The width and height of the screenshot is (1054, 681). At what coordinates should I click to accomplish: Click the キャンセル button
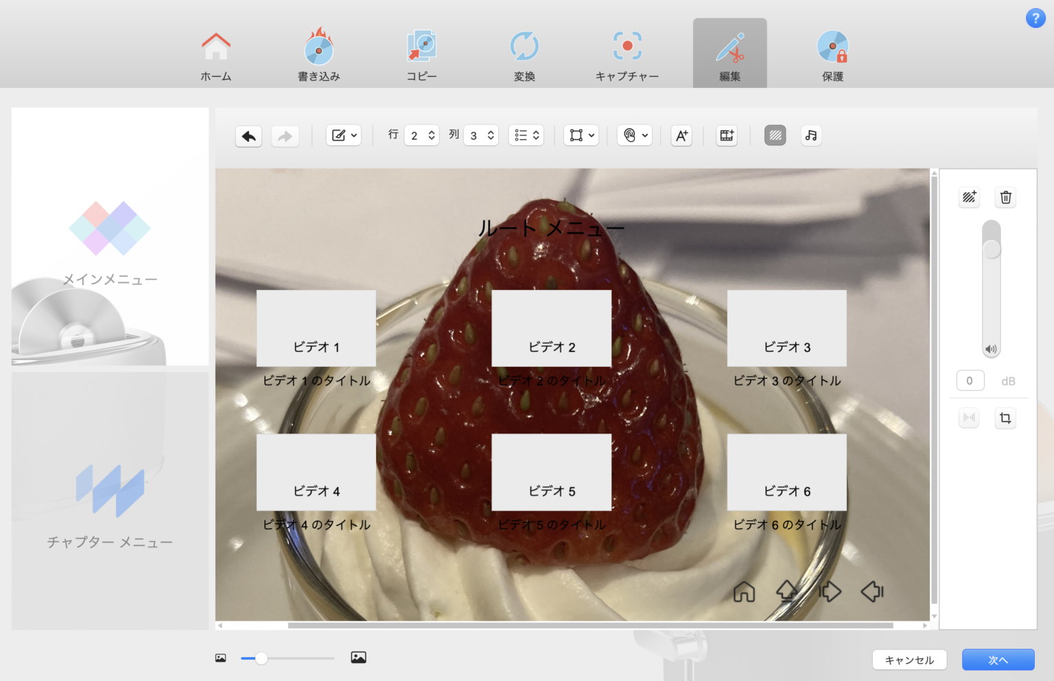click(x=909, y=659)
